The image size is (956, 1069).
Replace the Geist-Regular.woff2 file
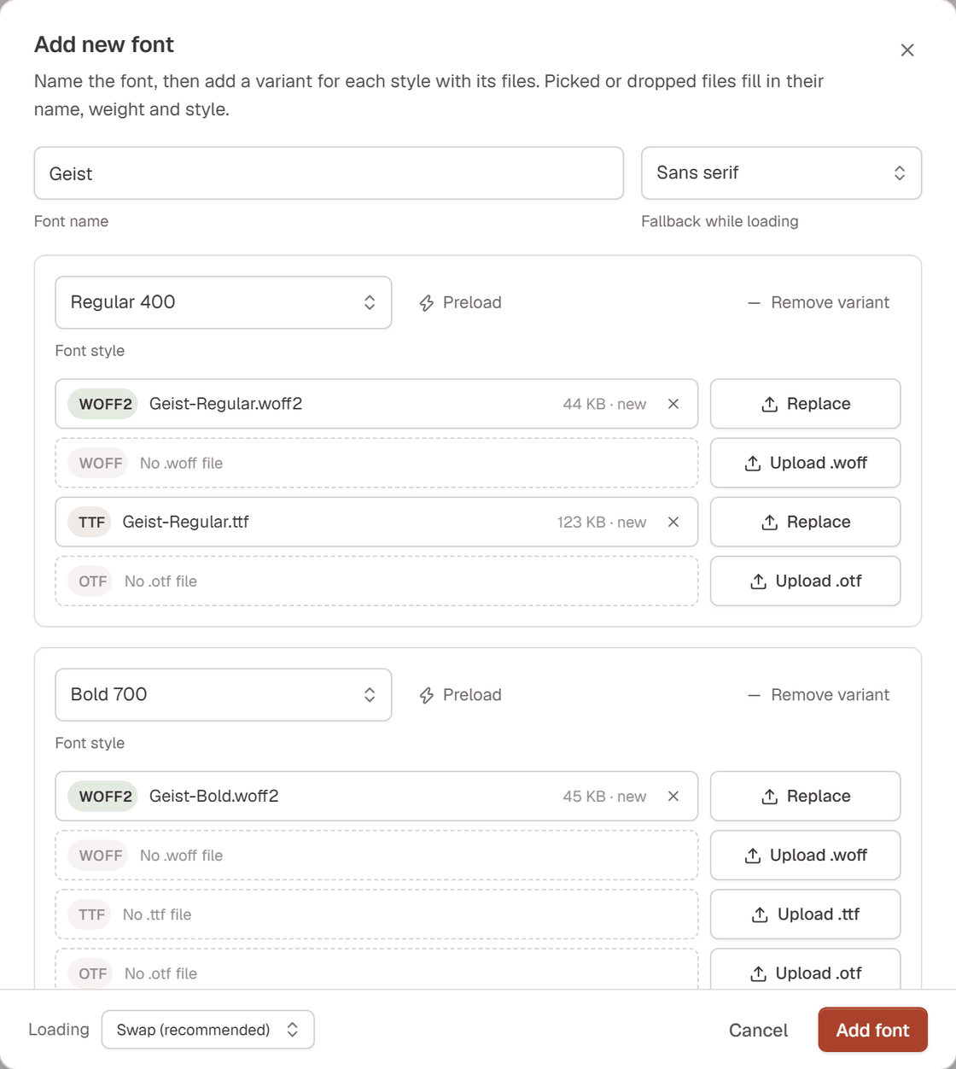click(805, 404)
